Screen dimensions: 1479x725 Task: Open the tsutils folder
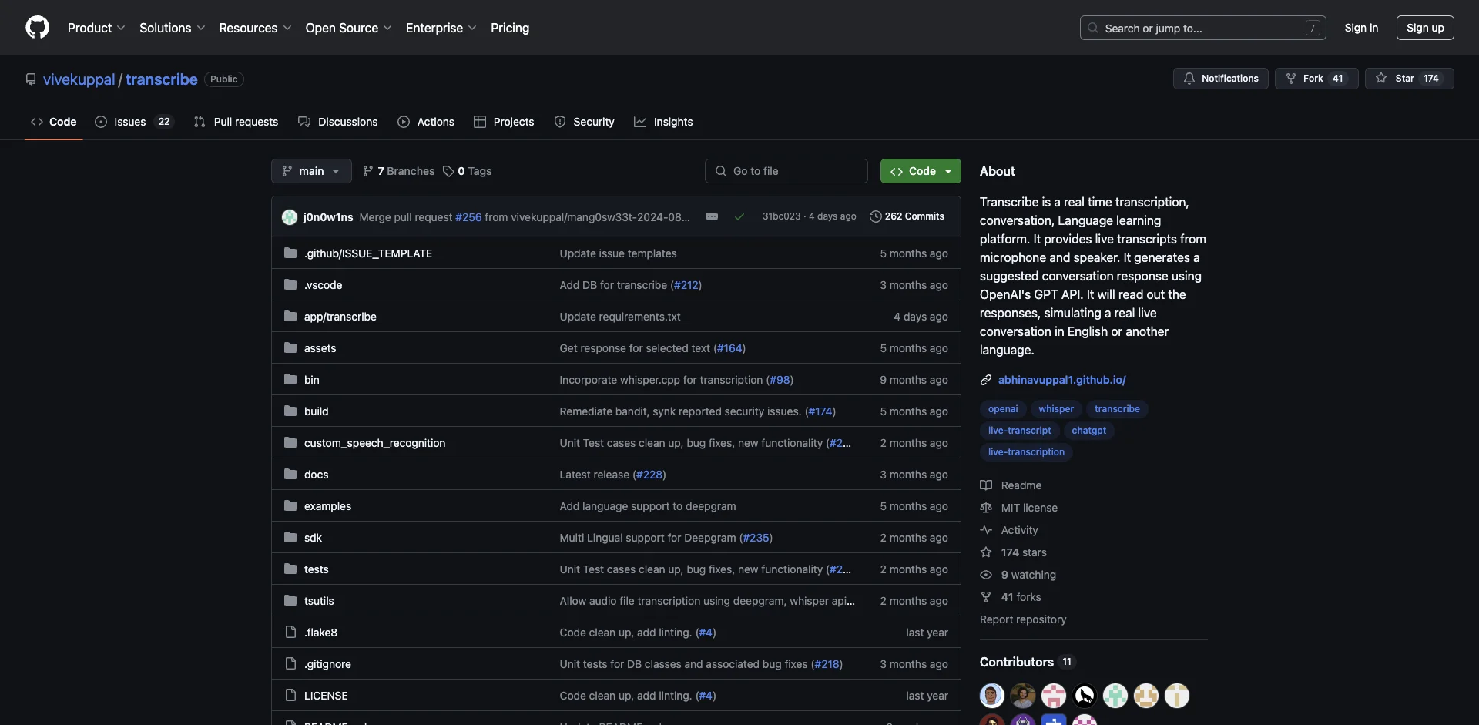pos(319,601)
